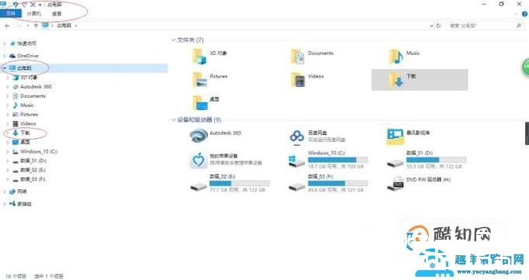Select the 3D 对象 folder icon in the main pane
Viewport: 529px width, 280px height.
[x=199, y=56]
